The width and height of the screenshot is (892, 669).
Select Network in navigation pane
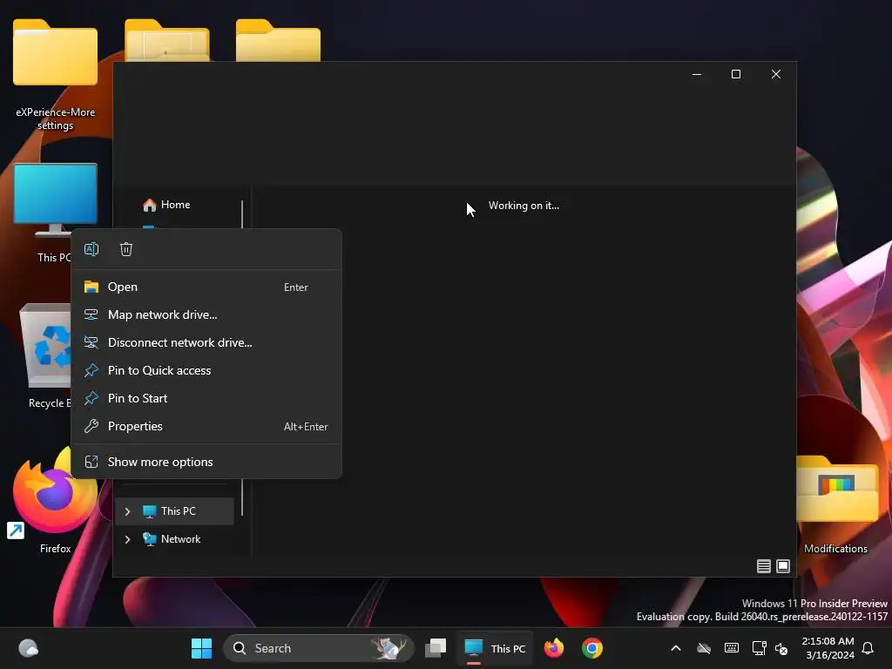[174, 539]
